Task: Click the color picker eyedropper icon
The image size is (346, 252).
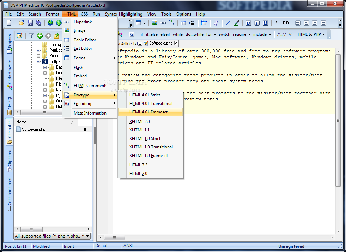Action: coord(237,23)
